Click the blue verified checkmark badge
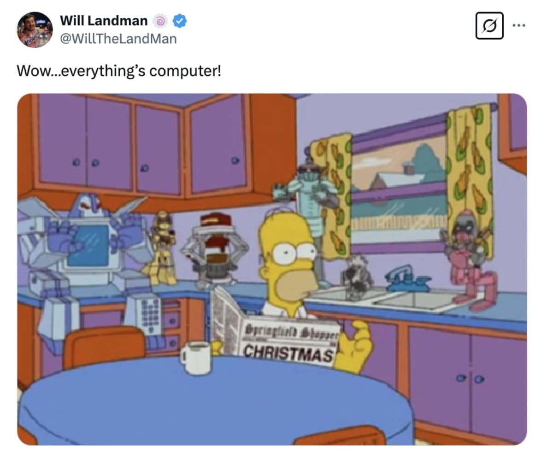The height and width of the screenshot is (450, 541). click(179, 21)
